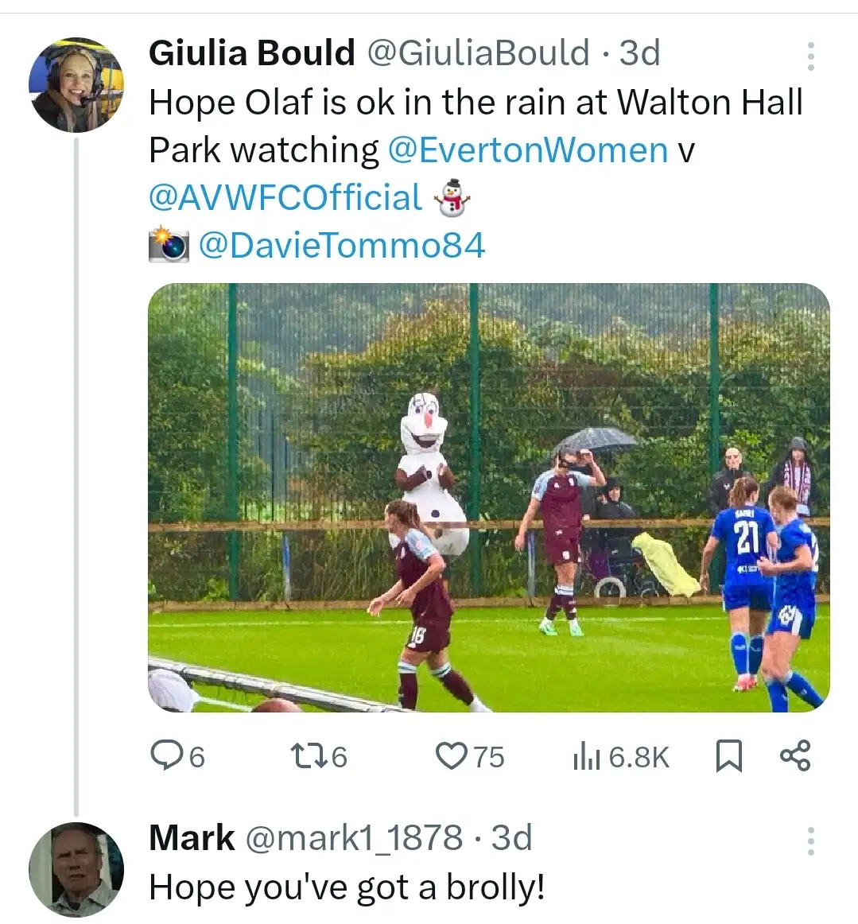
Task: Share Giulia Bould's tweet
Action: tap(794, 755)
